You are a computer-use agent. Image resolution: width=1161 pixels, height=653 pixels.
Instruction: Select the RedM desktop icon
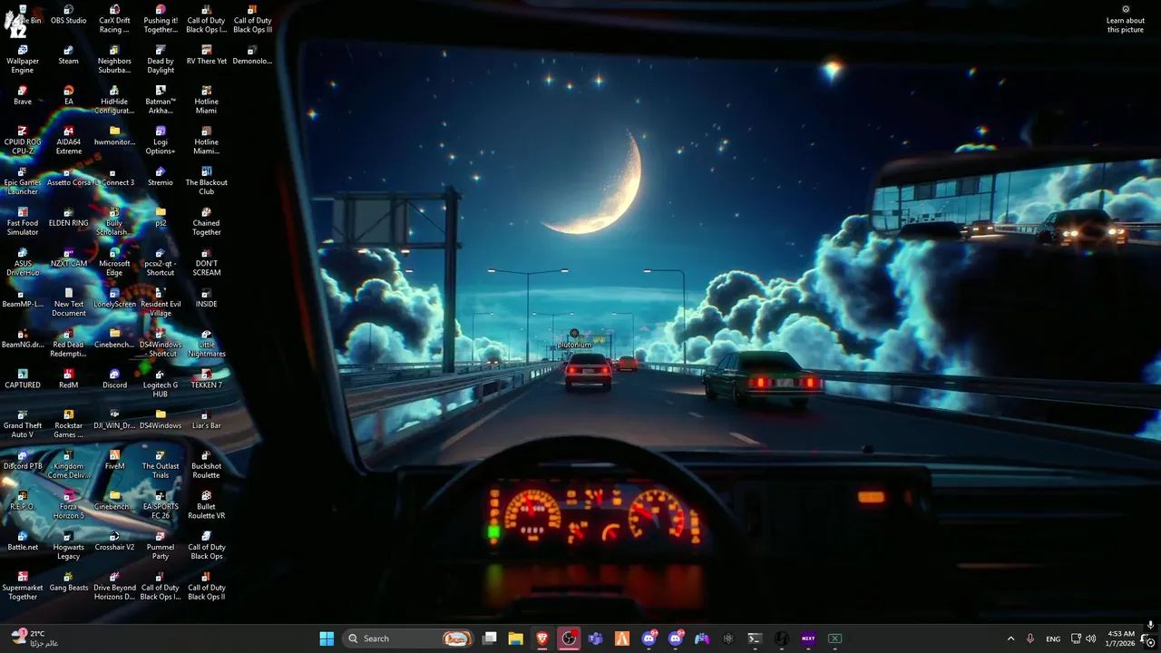[x=68, y=379]
